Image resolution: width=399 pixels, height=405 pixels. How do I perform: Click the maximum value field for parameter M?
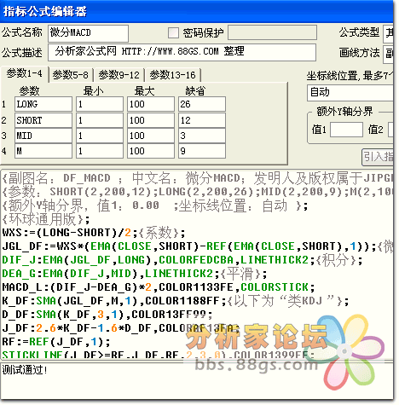click(x=151, y=151)
